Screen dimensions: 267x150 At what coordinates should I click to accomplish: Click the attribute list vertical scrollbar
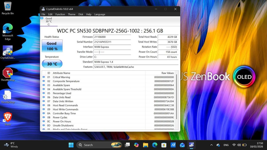177,97
